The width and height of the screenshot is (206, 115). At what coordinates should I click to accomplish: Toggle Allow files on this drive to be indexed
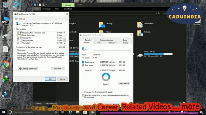83,95
